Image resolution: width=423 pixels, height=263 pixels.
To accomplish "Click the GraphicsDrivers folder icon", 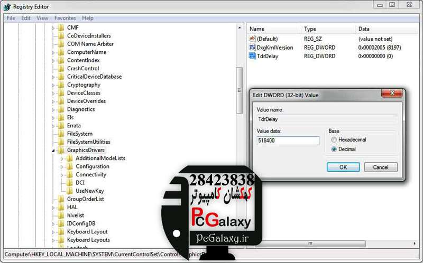I will (x=61, y=150).
